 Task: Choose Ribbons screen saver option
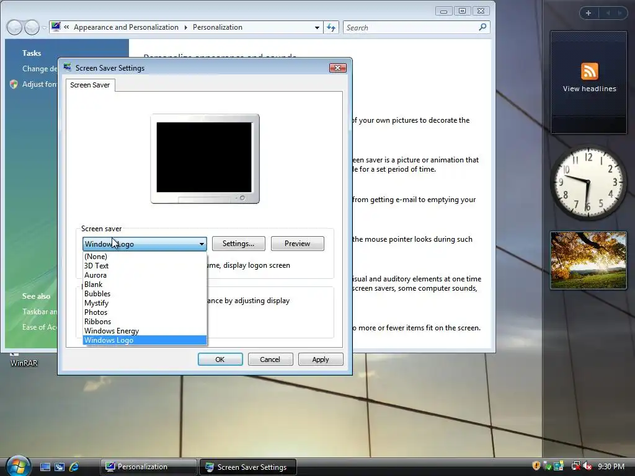(144, 322)
